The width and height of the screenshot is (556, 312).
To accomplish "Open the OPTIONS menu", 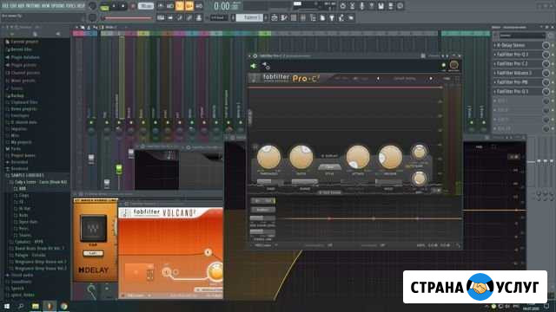I will point(58,6).
